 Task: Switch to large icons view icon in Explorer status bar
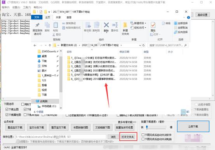[187, 112]
